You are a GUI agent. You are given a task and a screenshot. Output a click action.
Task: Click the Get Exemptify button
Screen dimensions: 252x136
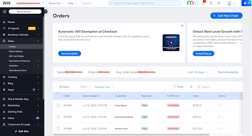point(70,54)
